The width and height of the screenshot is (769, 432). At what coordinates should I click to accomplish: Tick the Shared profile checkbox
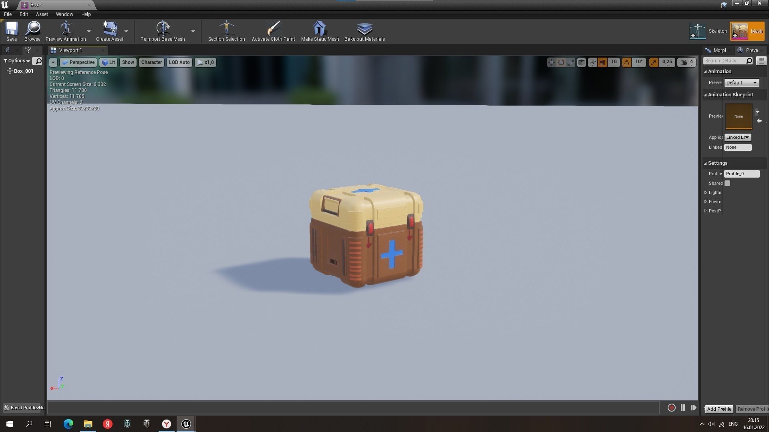(727, 183)
